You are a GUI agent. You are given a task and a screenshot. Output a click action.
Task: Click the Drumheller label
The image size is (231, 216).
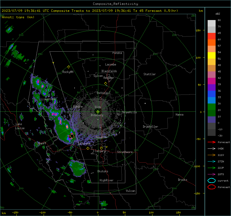150,127
